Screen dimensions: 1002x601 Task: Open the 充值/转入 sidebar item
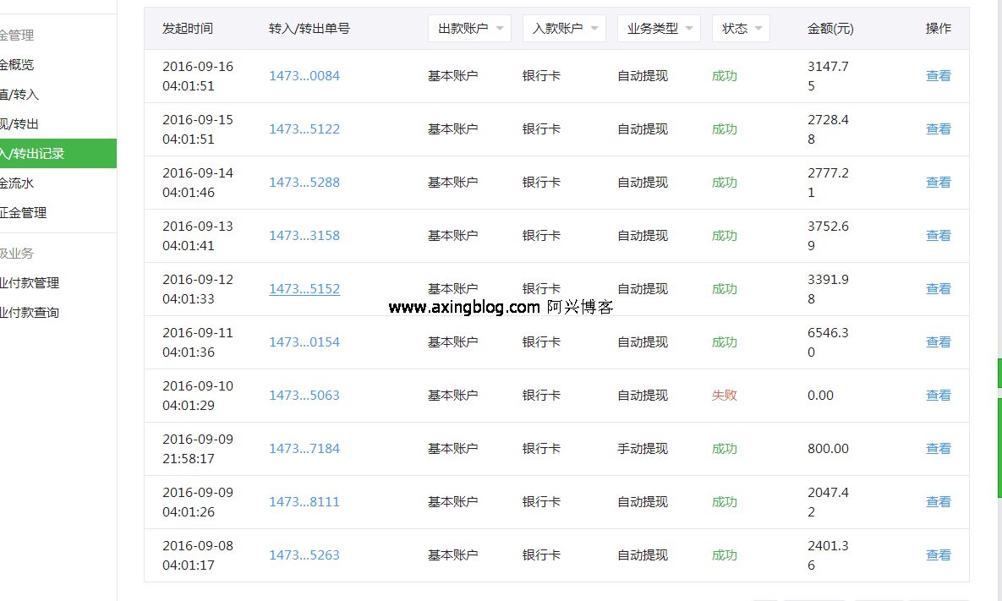(x=19, y=95)
